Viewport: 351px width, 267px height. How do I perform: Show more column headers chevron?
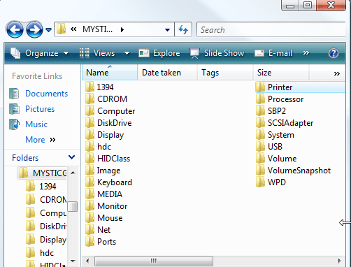(336, 73)
